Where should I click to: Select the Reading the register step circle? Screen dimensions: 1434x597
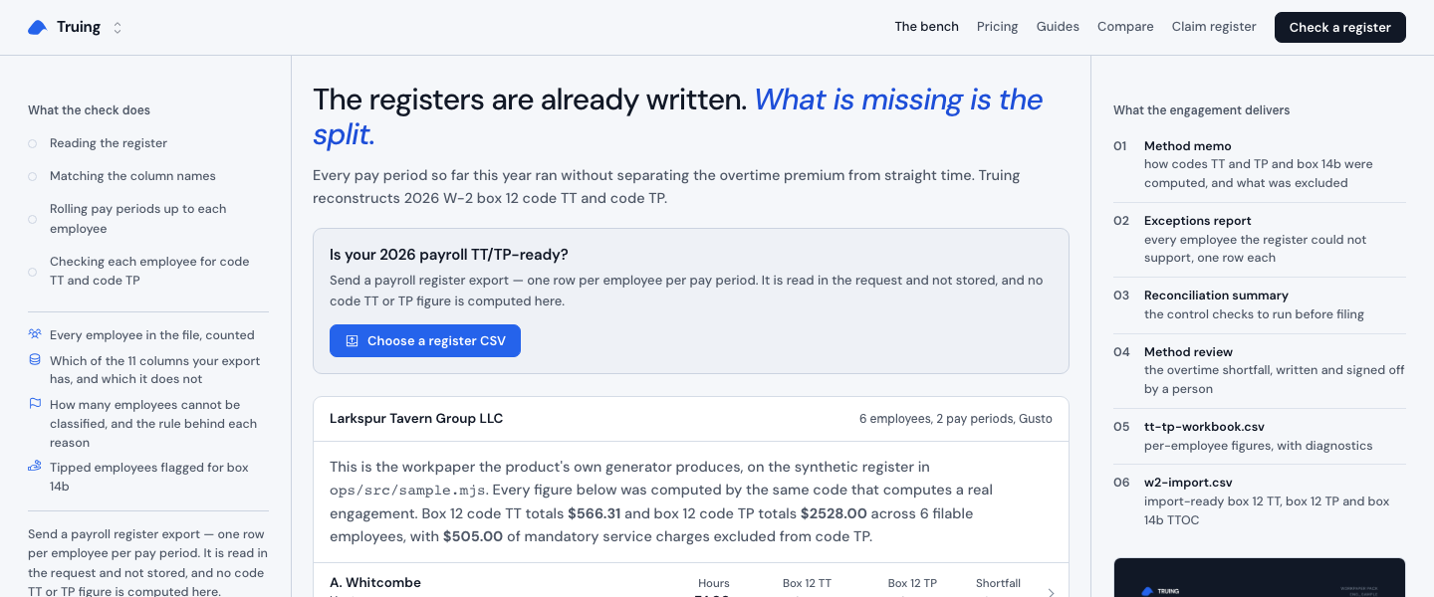33,143
